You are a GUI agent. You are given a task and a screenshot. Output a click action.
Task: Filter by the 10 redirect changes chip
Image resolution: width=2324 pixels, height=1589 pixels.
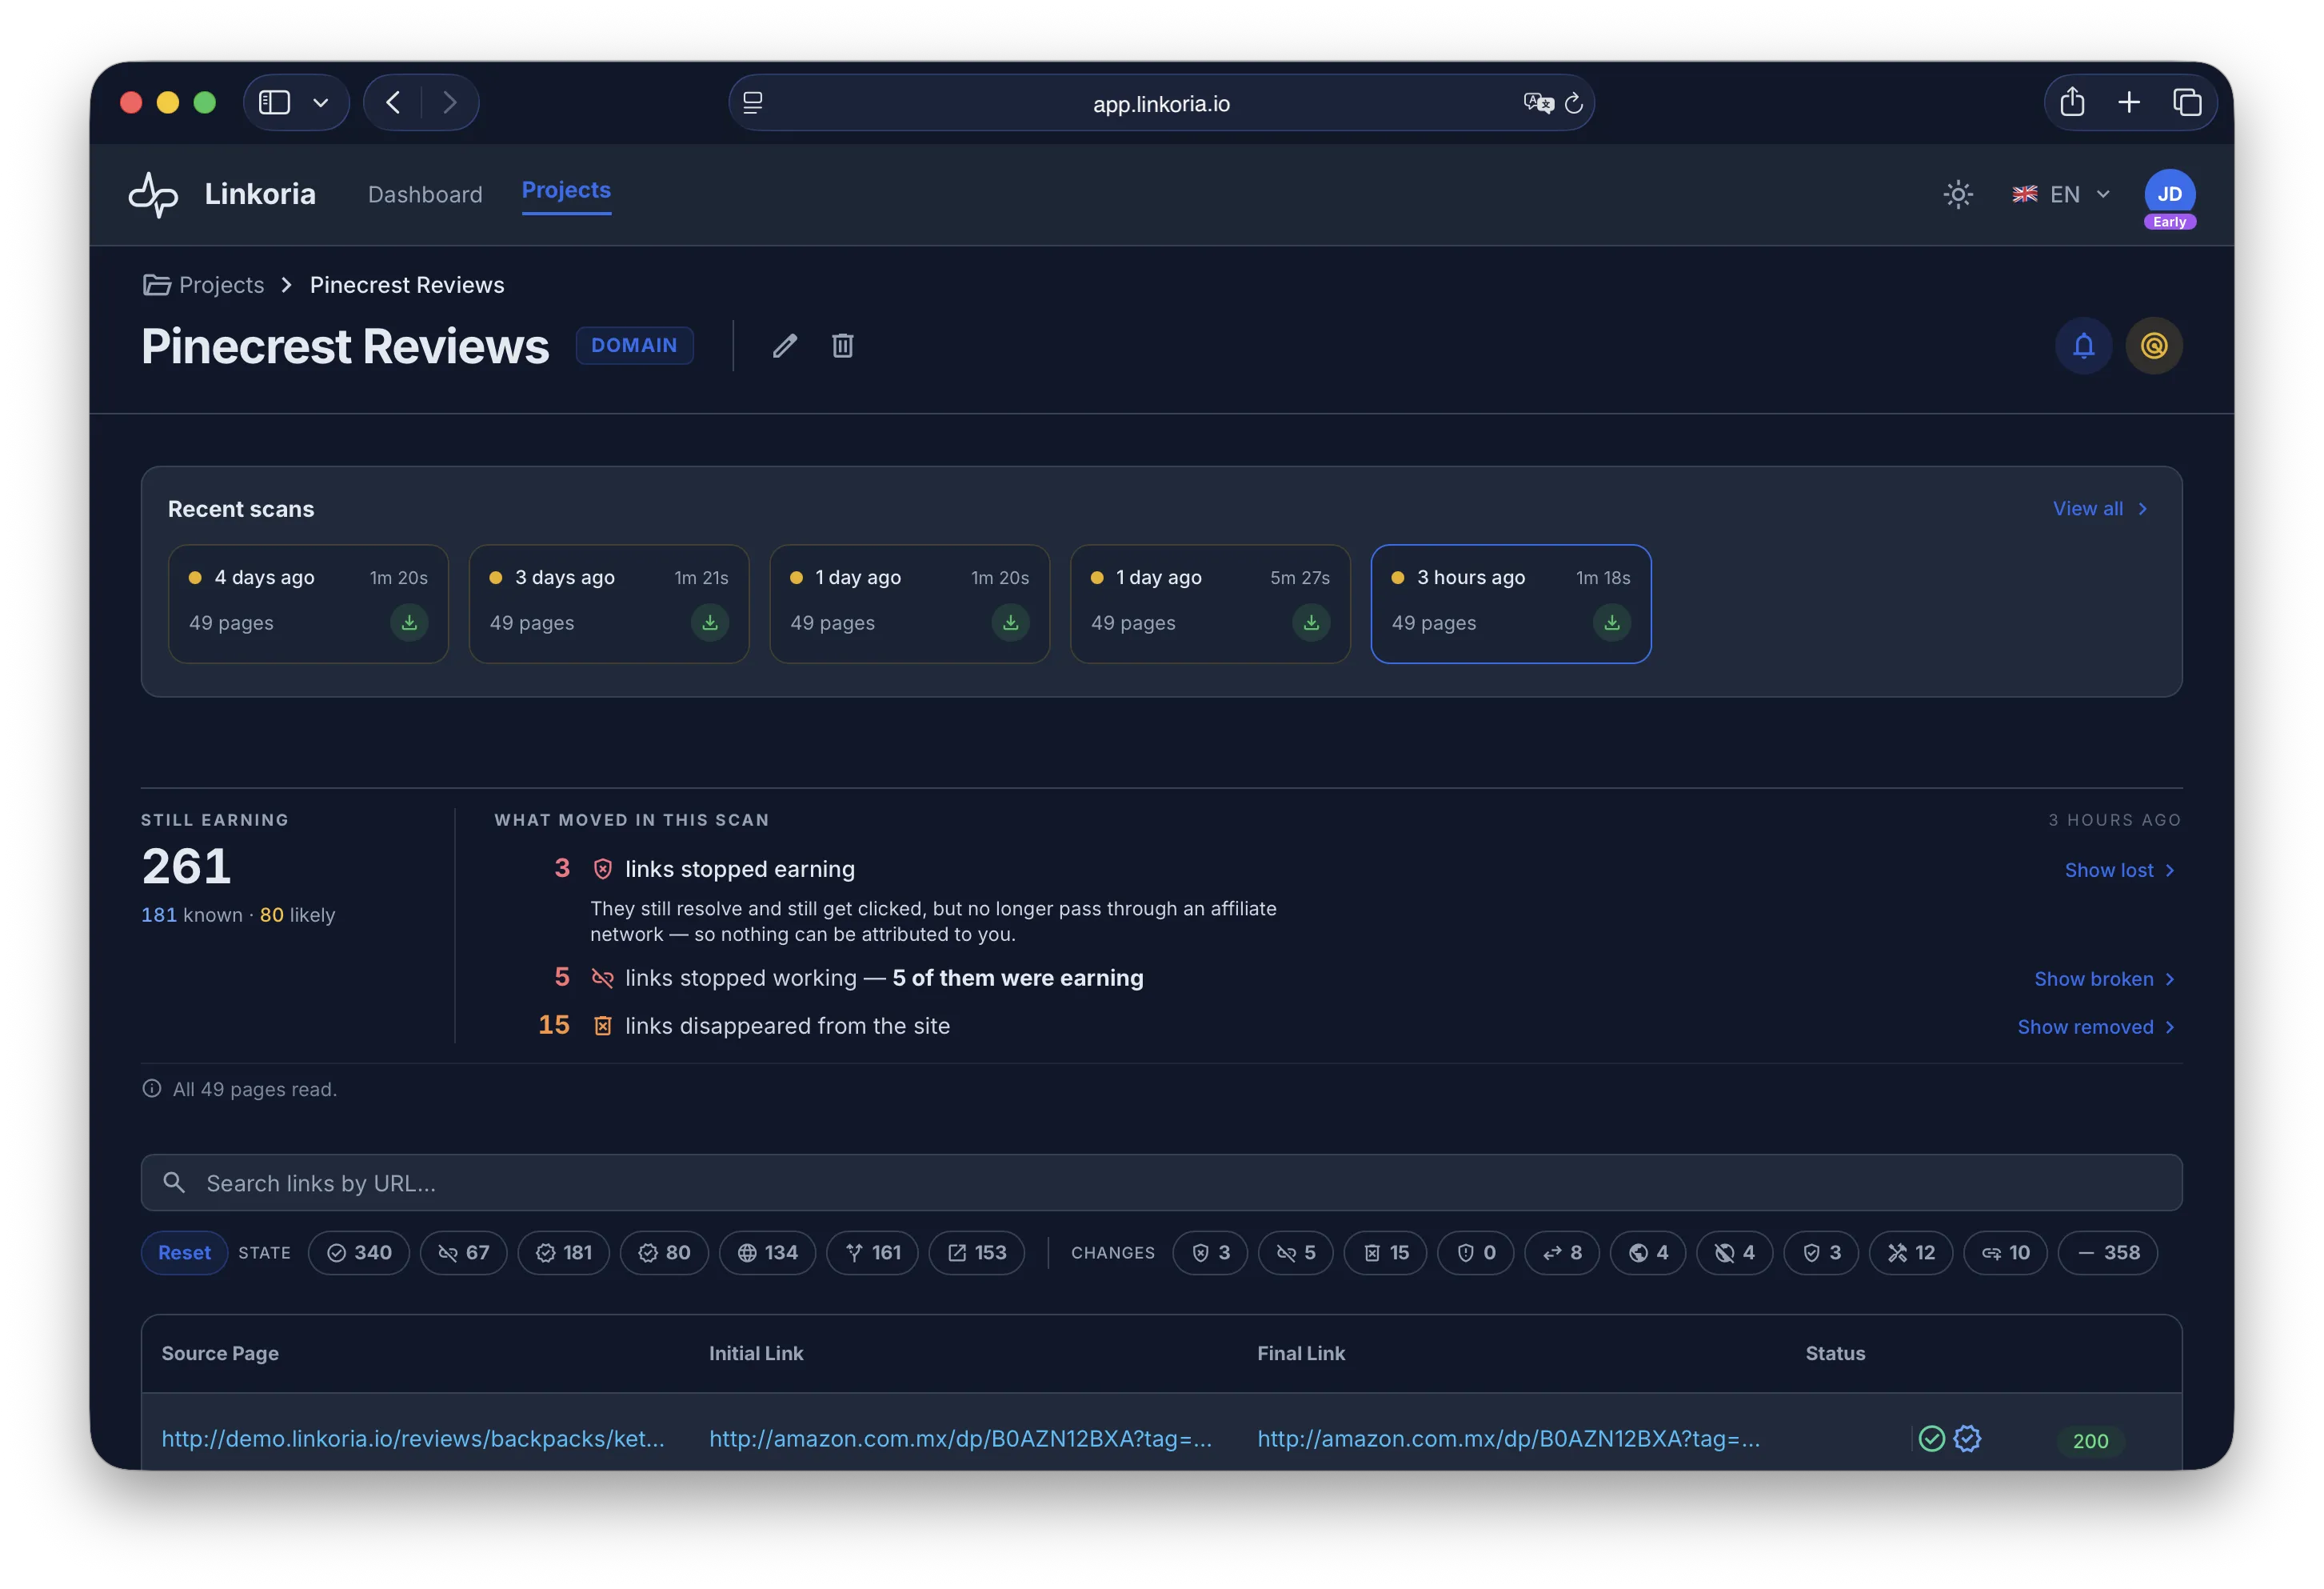(x=2006, y=1253)
